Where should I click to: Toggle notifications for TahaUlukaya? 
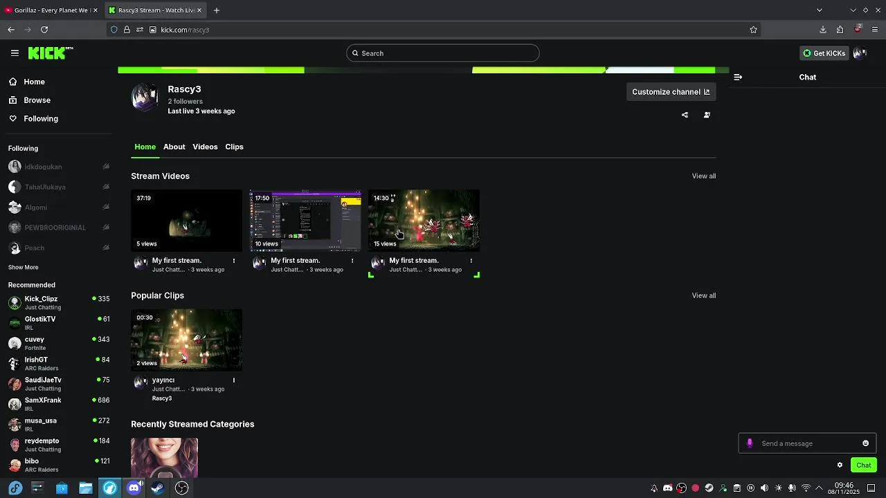point(106,187)
